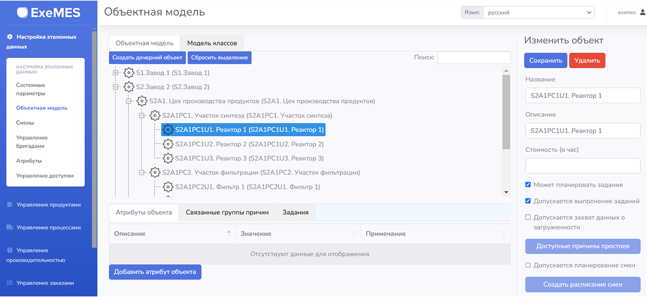Image resolution: width=647 pixels, height=297 pixels.
Task: Click the user profile icon next to exemes
Action: tap(642, 13)
